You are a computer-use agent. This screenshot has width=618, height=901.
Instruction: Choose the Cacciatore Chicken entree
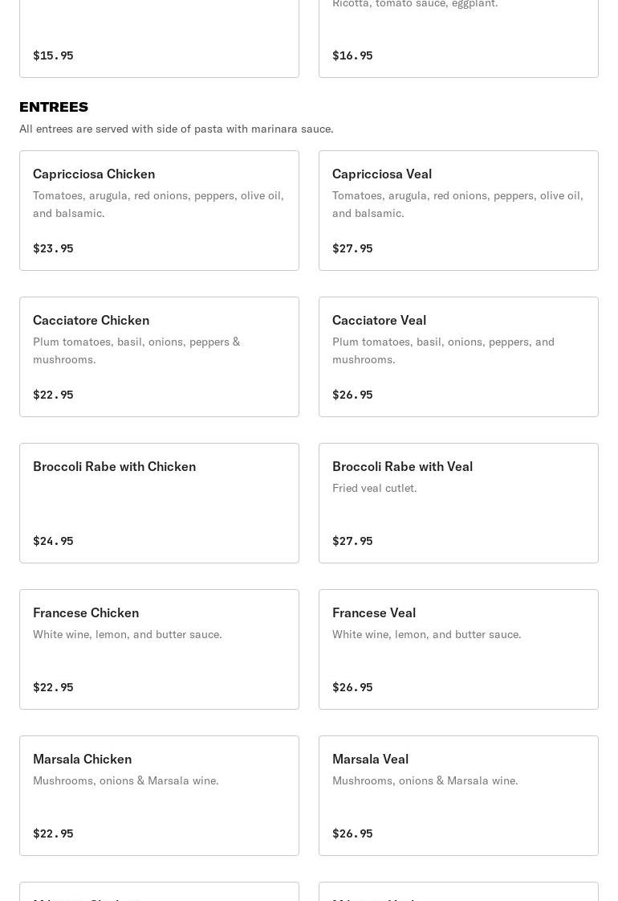tap(159, 357)
